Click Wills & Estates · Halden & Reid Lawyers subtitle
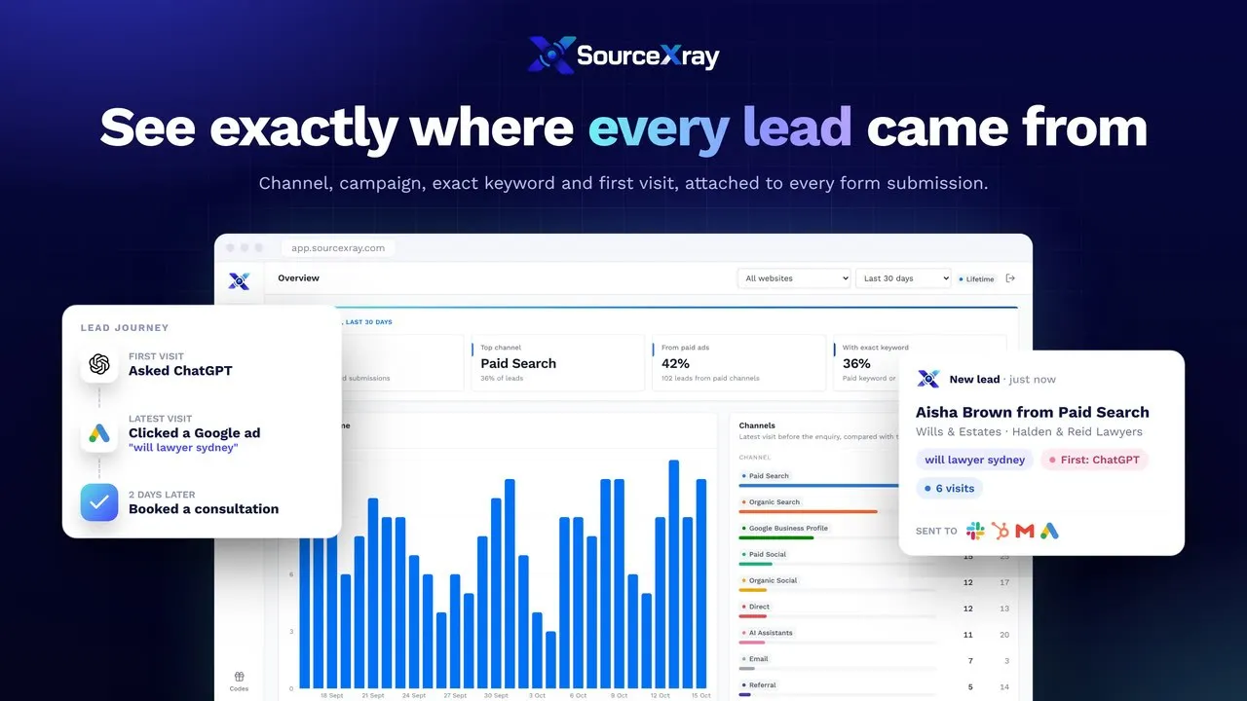1247x701 pixels. [1029, 432]
